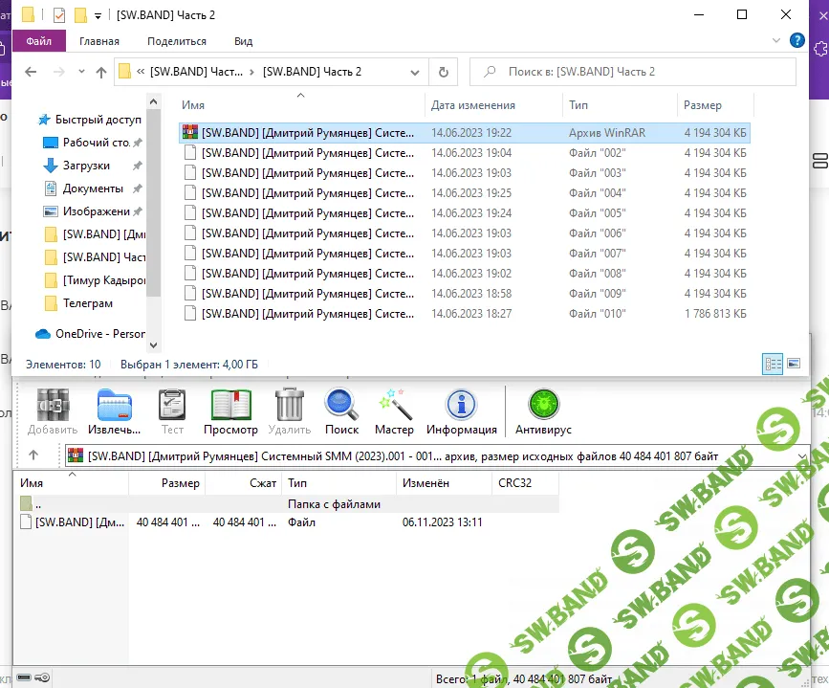Click the Explorer help question mark icon
The image size is (829, 688).
click(796, 41)
